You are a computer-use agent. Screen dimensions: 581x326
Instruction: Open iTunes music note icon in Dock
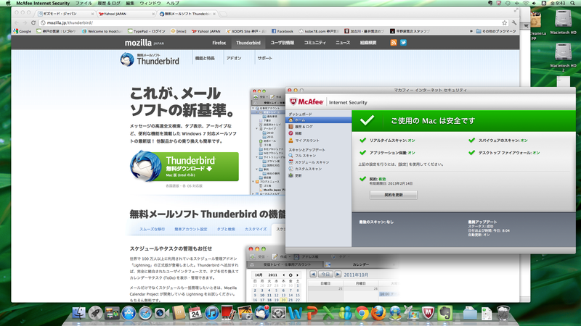pyautogui.click(x=212, y=313)
